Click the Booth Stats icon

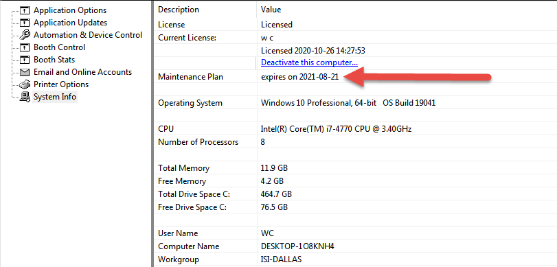click(x=24, y=60)
